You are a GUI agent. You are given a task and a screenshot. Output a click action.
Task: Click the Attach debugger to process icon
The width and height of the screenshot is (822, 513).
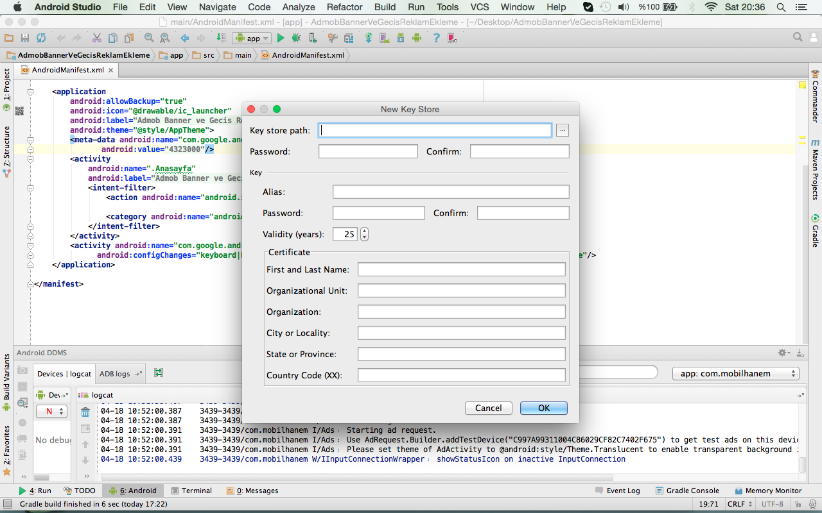[x=313, y=38]
